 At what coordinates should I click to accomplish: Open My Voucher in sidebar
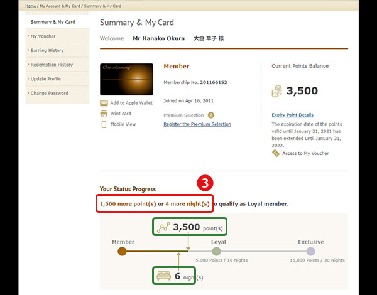click(x=43, y=36)
